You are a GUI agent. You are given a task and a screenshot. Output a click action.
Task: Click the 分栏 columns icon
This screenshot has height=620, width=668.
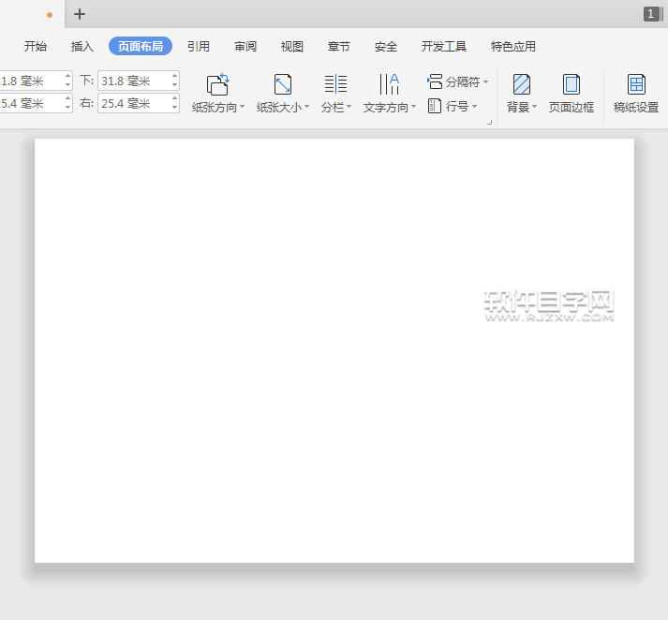tap(335, 84)
